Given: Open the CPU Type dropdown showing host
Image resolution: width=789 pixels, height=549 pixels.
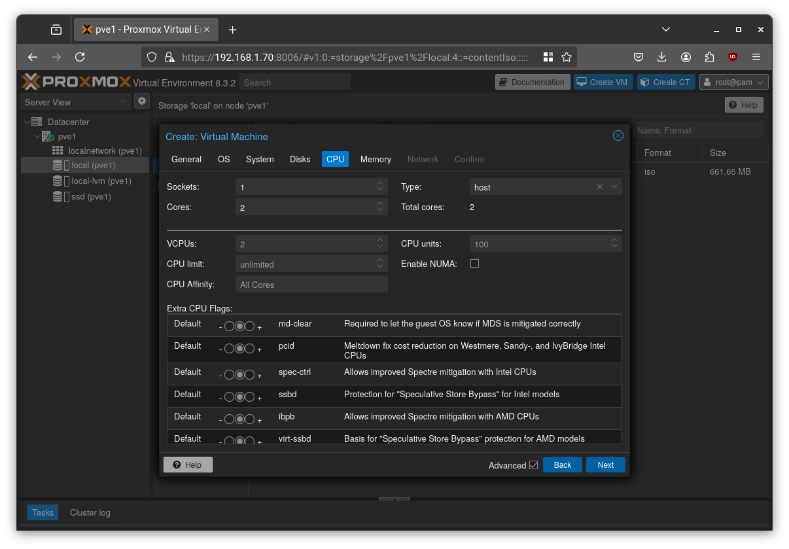Looking at the screenshot, I should 614,186.
